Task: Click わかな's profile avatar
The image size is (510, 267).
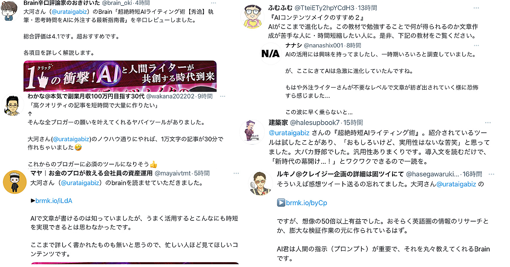Action: coord(13,106)
